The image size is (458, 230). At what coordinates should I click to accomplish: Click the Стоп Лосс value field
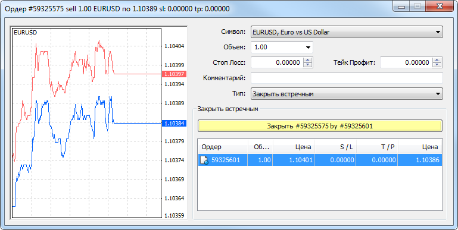pos(277,62)
